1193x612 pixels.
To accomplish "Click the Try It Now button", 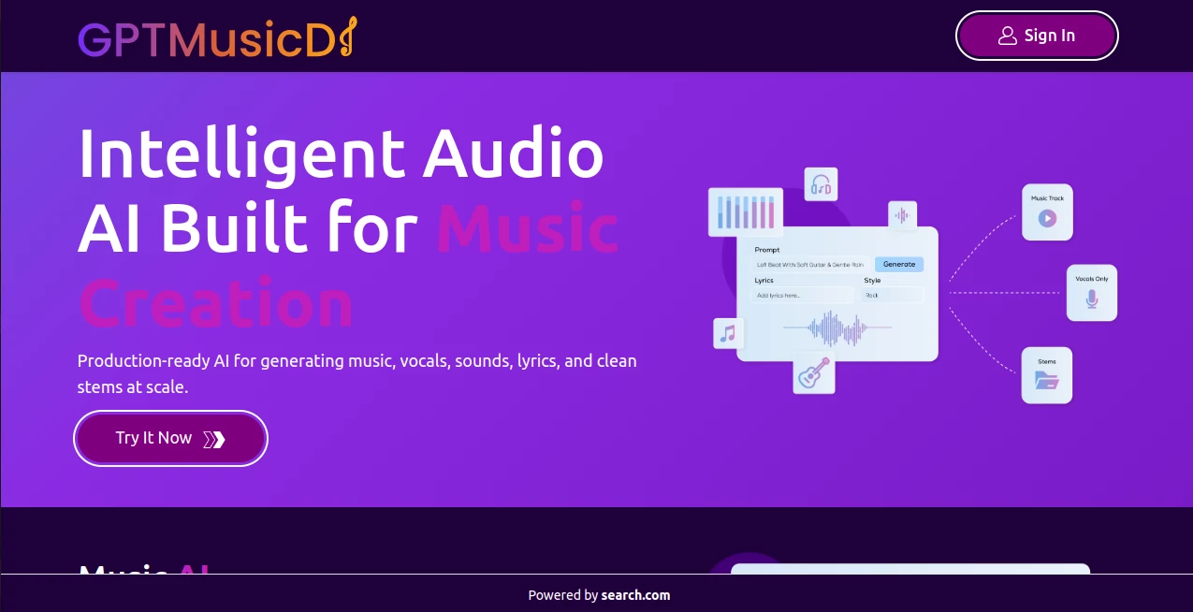I will [x=171, y=438].
